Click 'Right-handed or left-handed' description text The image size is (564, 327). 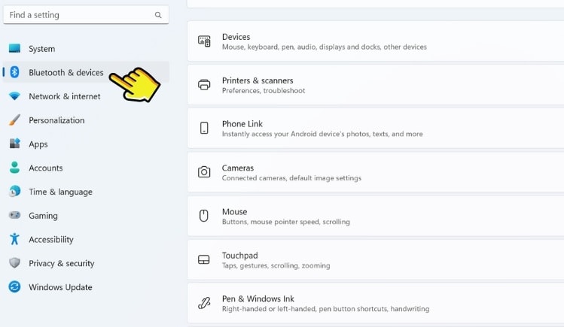pyautogui.click(x=325, y=309)
